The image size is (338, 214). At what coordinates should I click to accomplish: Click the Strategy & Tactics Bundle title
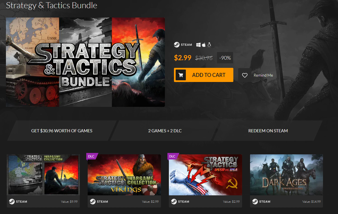point(51,5)
